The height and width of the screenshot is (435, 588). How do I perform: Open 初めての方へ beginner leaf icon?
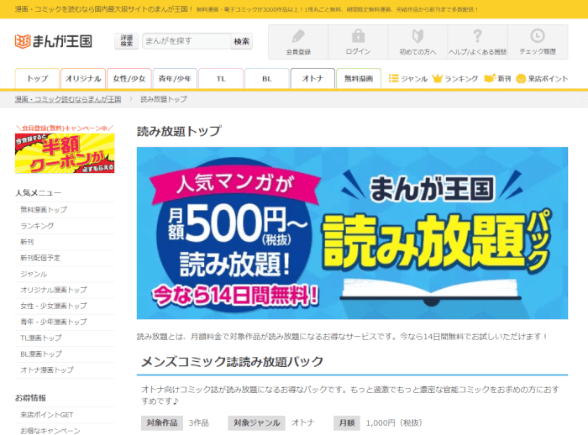417,36
